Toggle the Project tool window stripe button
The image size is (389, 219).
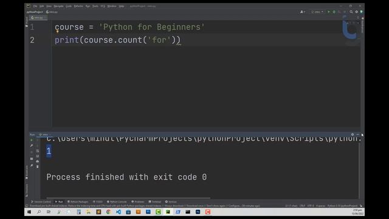point(27,22)
